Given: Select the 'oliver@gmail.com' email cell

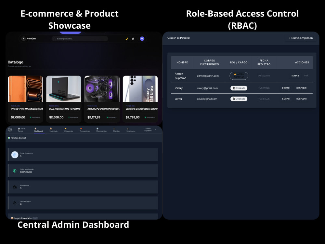Looking at the screenshot, I should tap(207, 99).
